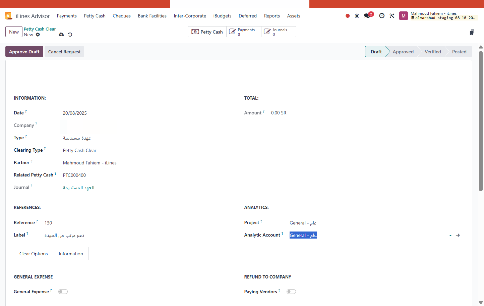Toggle the General Expense switch
The width and height of the screenshot is (484, 306).
click(63, 292)
